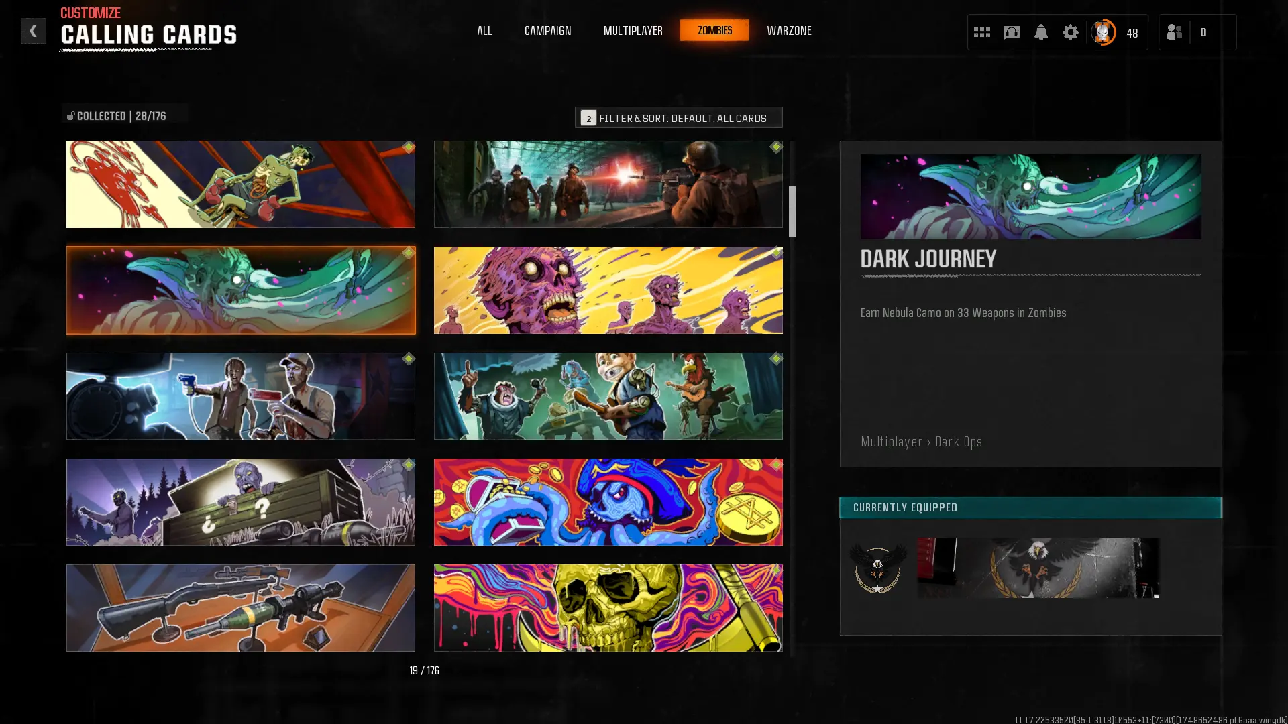Switch to the Multiplayer tab

tap(633, 31)
